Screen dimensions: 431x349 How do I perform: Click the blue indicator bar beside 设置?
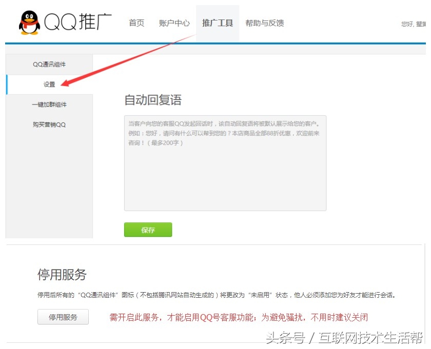[x=7, y=84]
